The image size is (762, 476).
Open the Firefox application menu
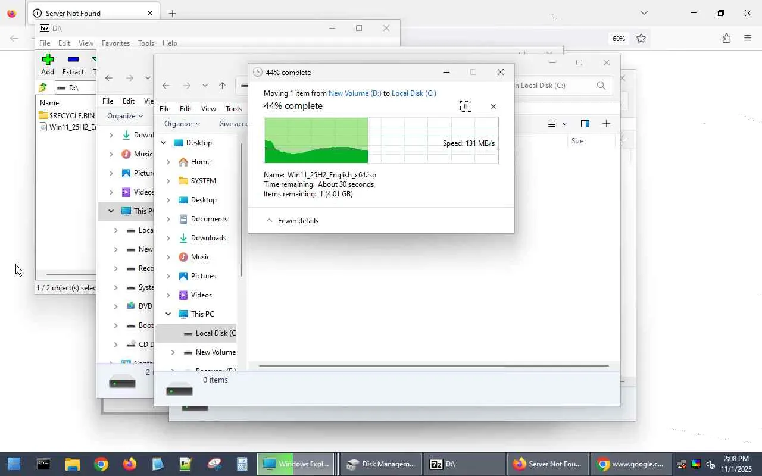[x=748, y=39]
